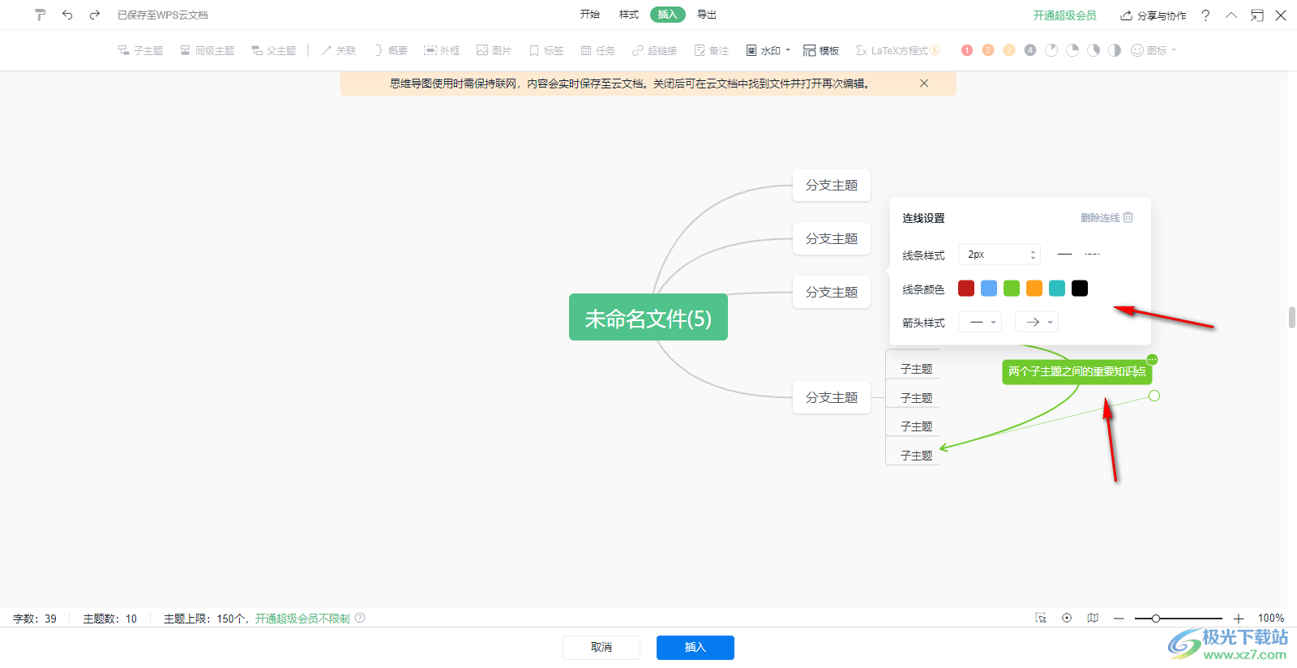Center view on root topic
Image resolution: width=1297 pixels, height=668 pixels.
pos(1067,618)
